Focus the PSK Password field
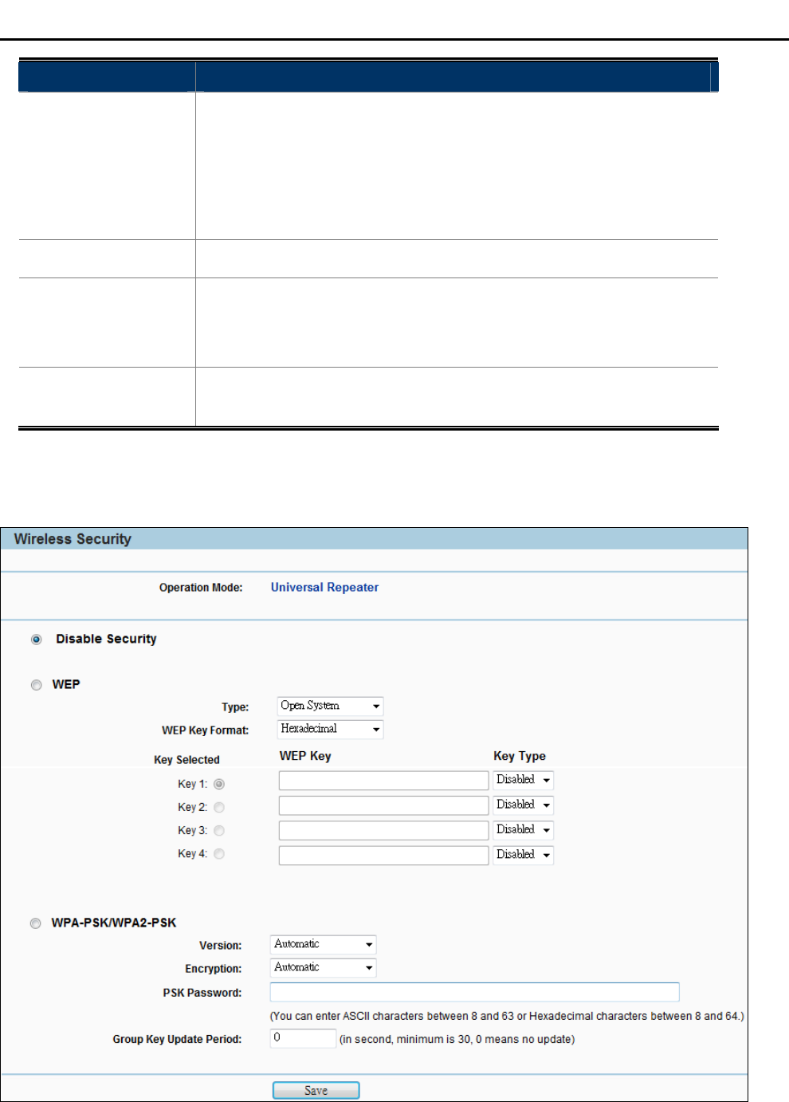 click(x=474, y=992)
